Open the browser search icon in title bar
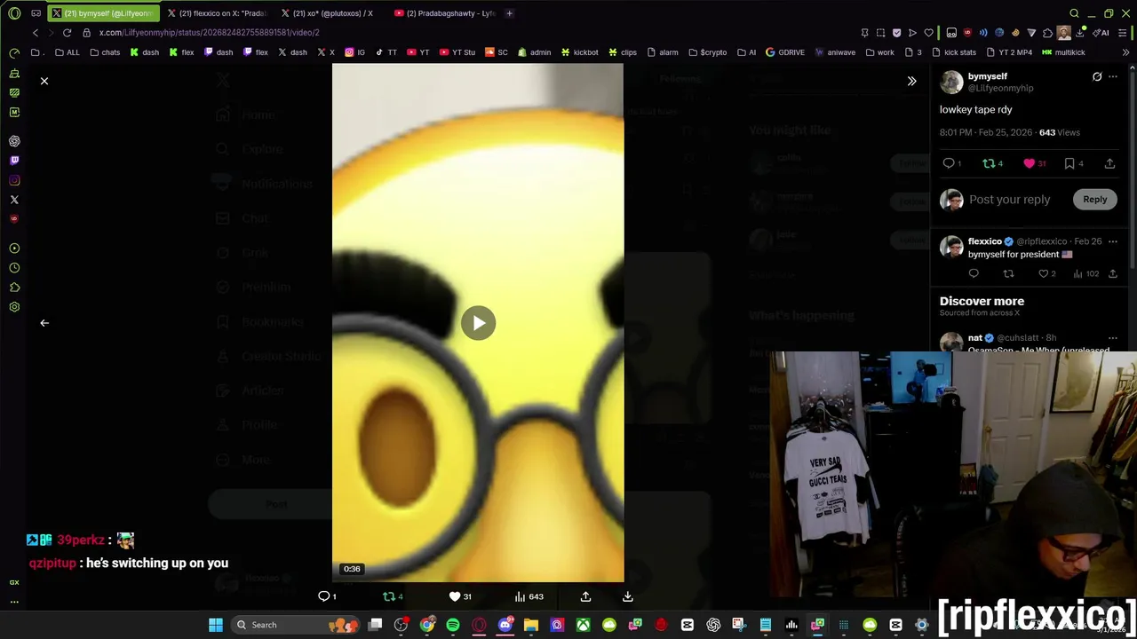This screenshot has height=639, width=1137. [1074, 13]
